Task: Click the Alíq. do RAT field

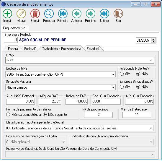Action: coord(50,101)
